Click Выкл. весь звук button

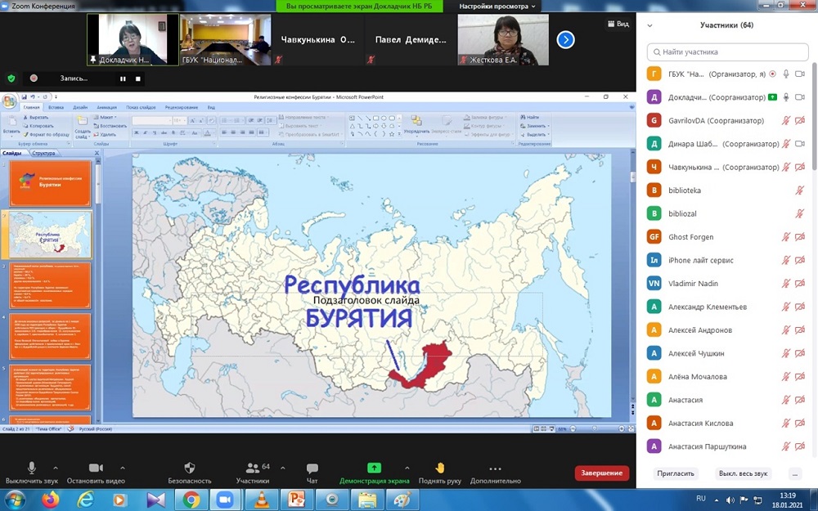click(x=743, y=473)
